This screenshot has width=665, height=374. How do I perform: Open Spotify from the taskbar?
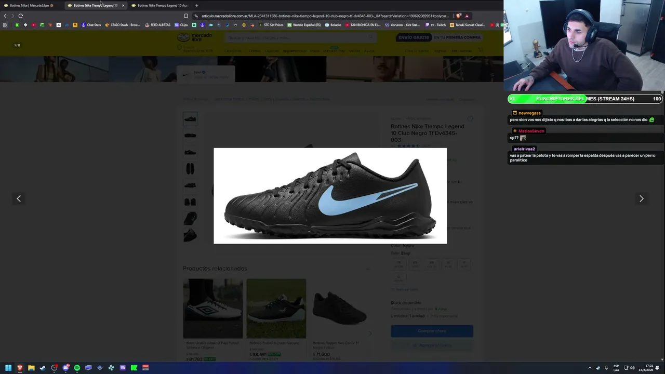77,368
